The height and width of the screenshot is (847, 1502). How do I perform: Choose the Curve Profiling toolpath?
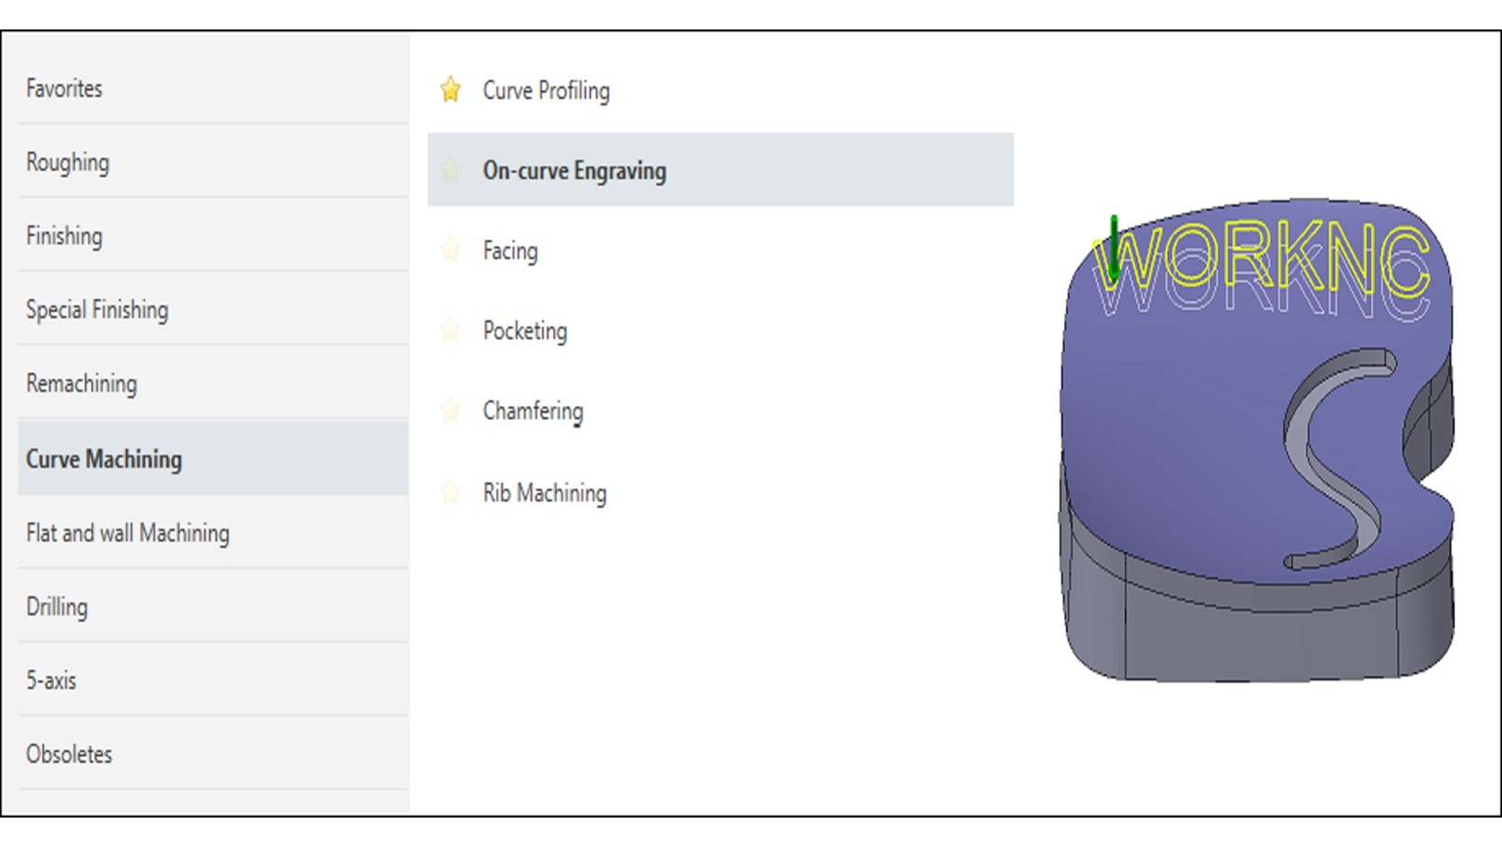546,90
